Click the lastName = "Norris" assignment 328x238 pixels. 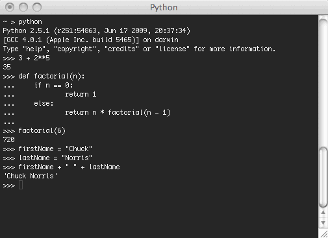55,158
